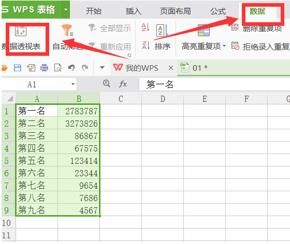
Task: Select column C header
Action: [121, 99]
